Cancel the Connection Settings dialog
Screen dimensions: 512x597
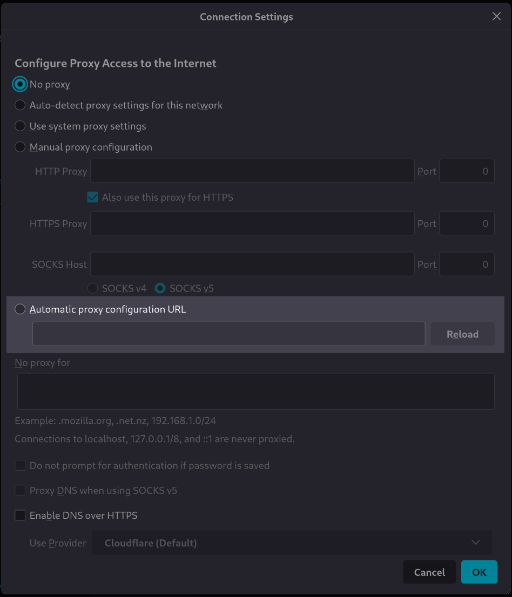click(429, 572)
